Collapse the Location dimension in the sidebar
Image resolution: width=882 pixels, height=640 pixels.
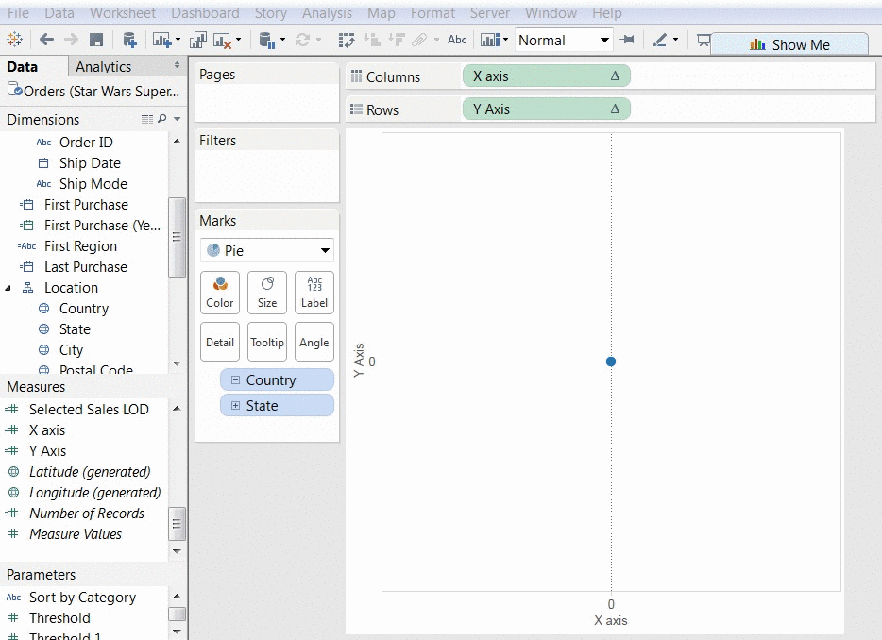coord(8,288)
